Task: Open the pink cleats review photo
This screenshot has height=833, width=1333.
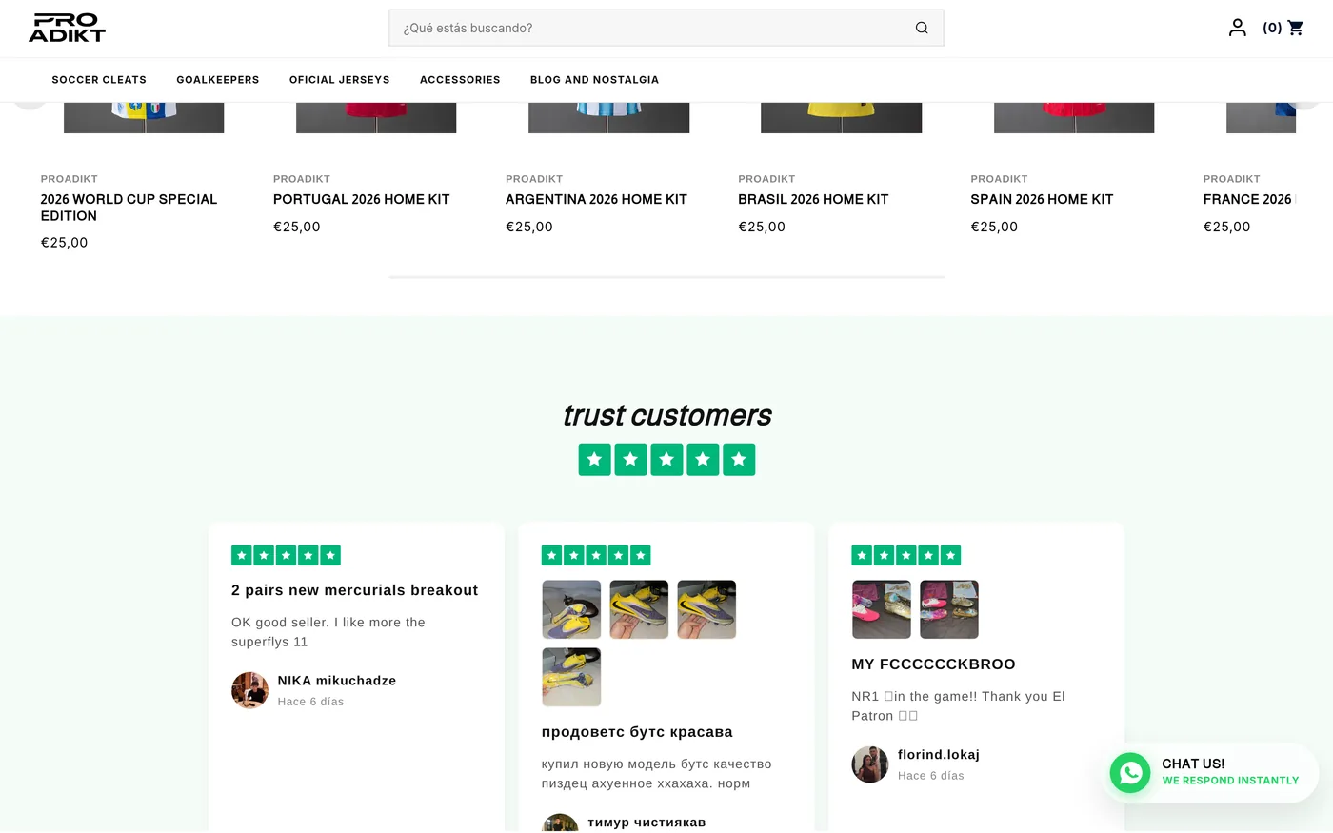Action: [x=882, y=609]
